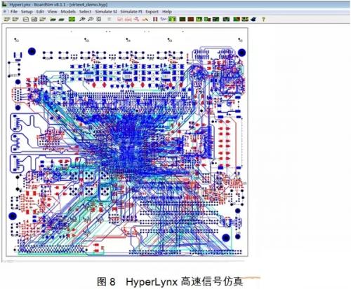Open the Edit menu
The width and height of the screenshot is (351, 289).
40,11
